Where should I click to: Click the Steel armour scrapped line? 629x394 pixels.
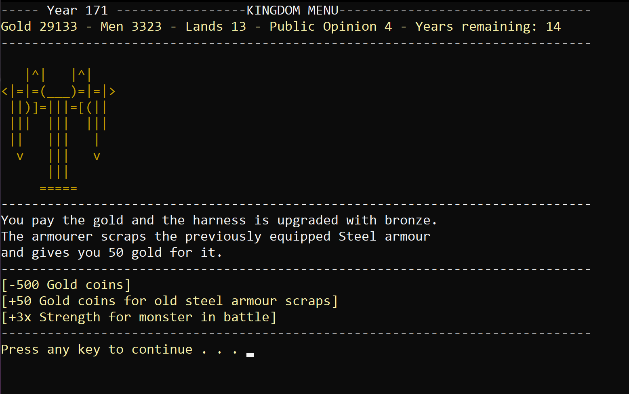216,236
